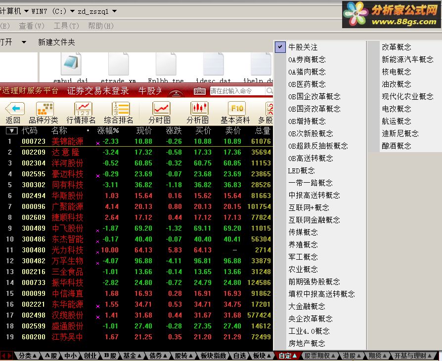Click the 返回 back arrow icon
The width and height of the screenshot is (442, 361).
15,109
